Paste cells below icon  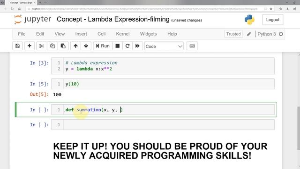point(63,46)
